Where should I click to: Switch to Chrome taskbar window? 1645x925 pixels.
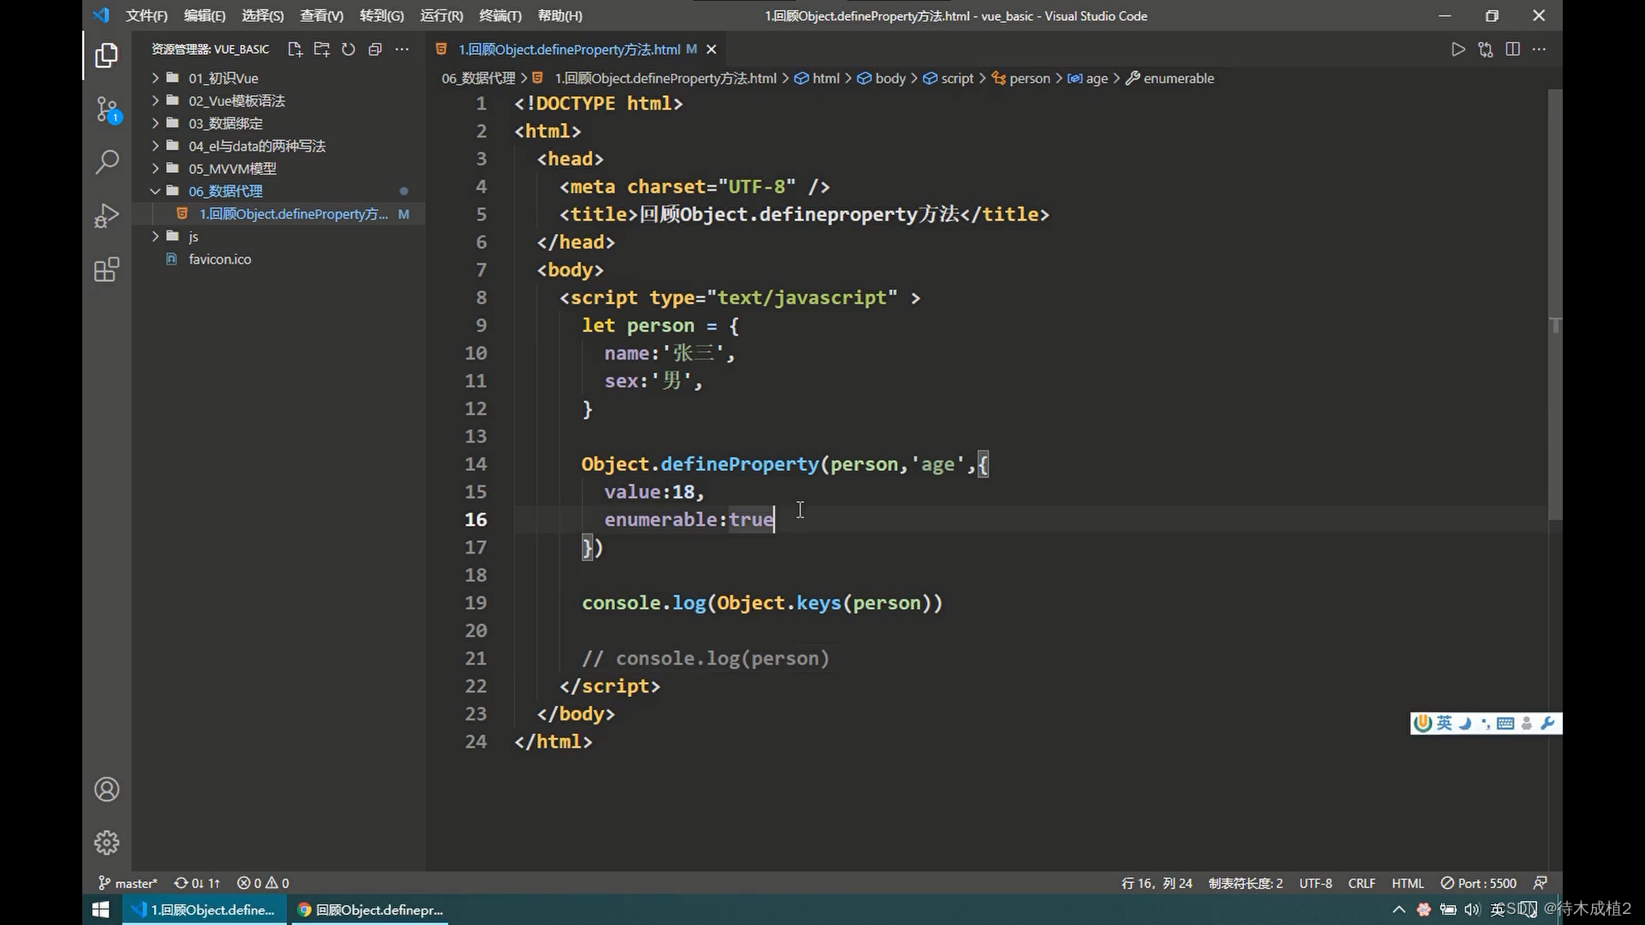pyautogui.click(x=371, y=910)
